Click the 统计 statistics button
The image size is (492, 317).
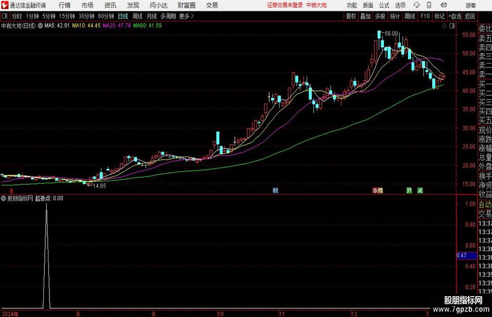pos(395,16)
